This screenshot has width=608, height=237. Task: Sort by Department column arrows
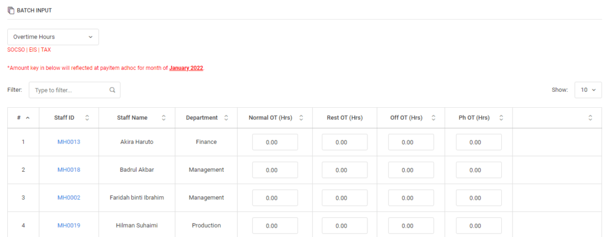pyautogui.click(x=226, y=118)
